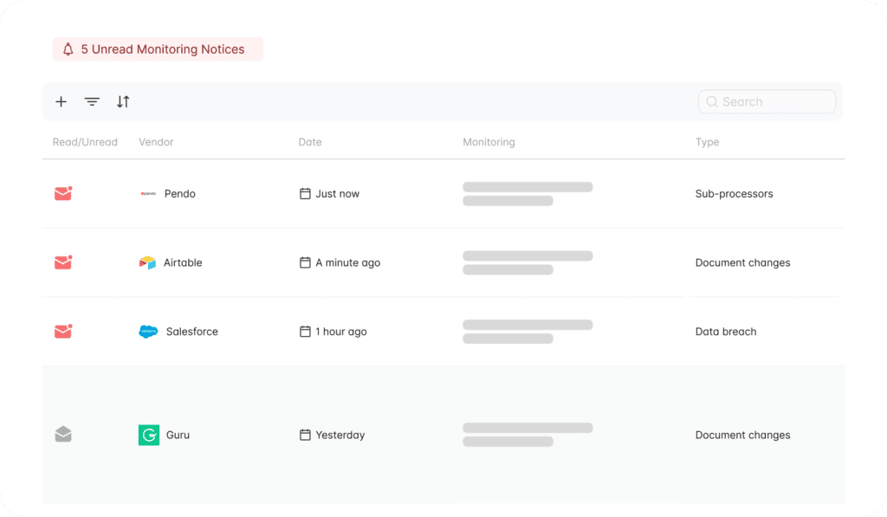The width and height of the screenshot is (887, 517).
Task: Click the 5 Unread Monitoring Notices banner
Action: coord(157,49)
